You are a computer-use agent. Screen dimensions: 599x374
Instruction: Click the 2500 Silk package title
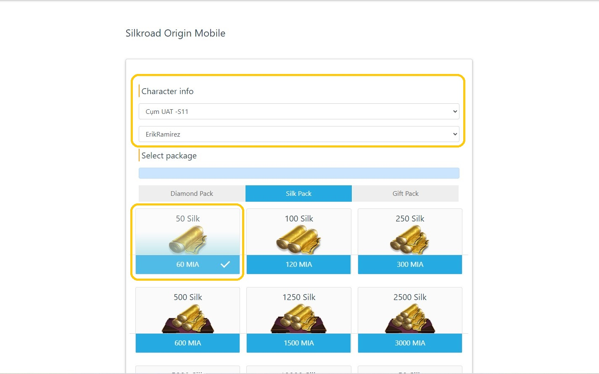[x=409, y=297]
